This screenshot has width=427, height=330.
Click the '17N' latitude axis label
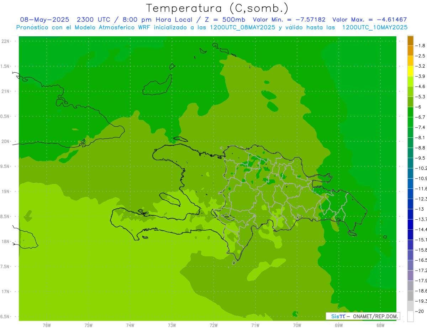(x=6, y=292)
